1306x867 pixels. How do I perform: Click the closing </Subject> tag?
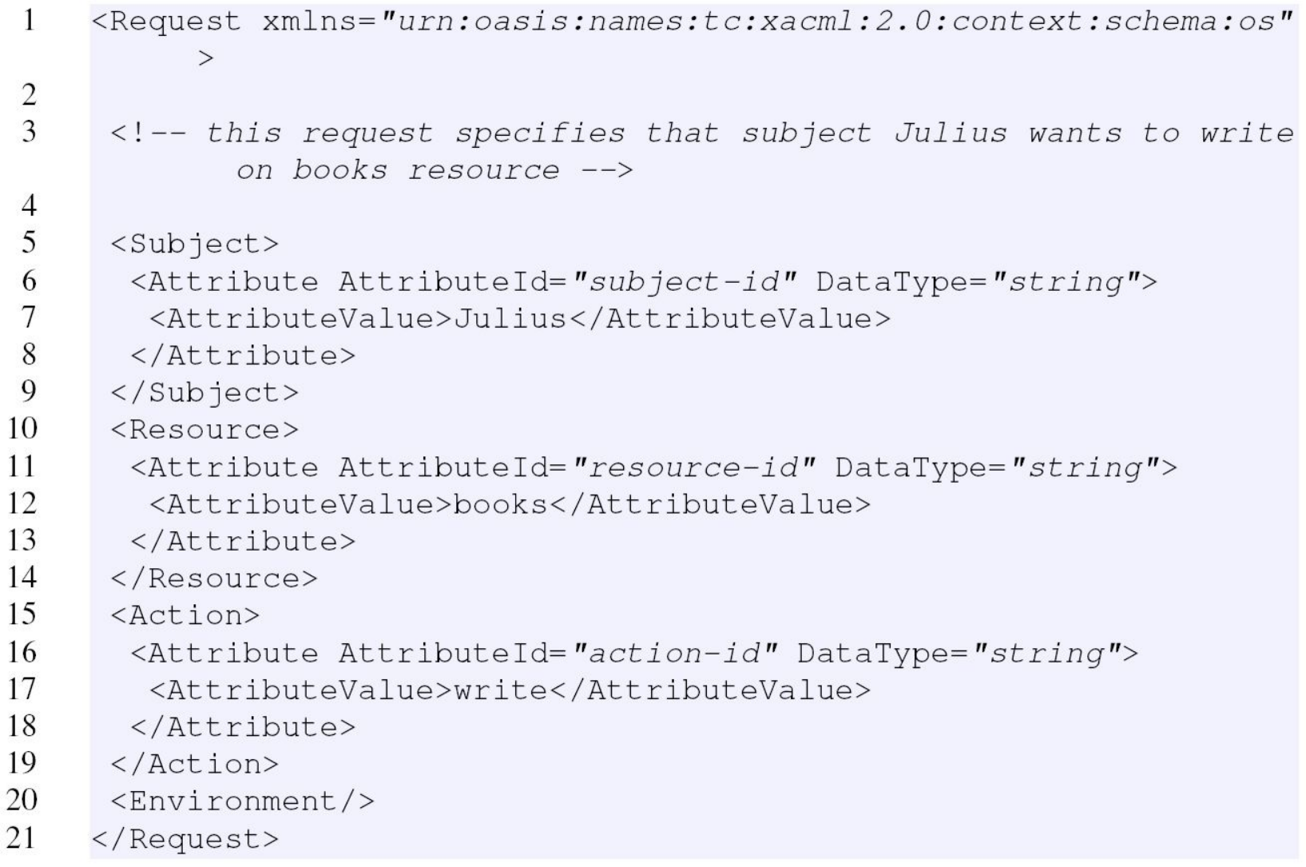pos(204,392)
